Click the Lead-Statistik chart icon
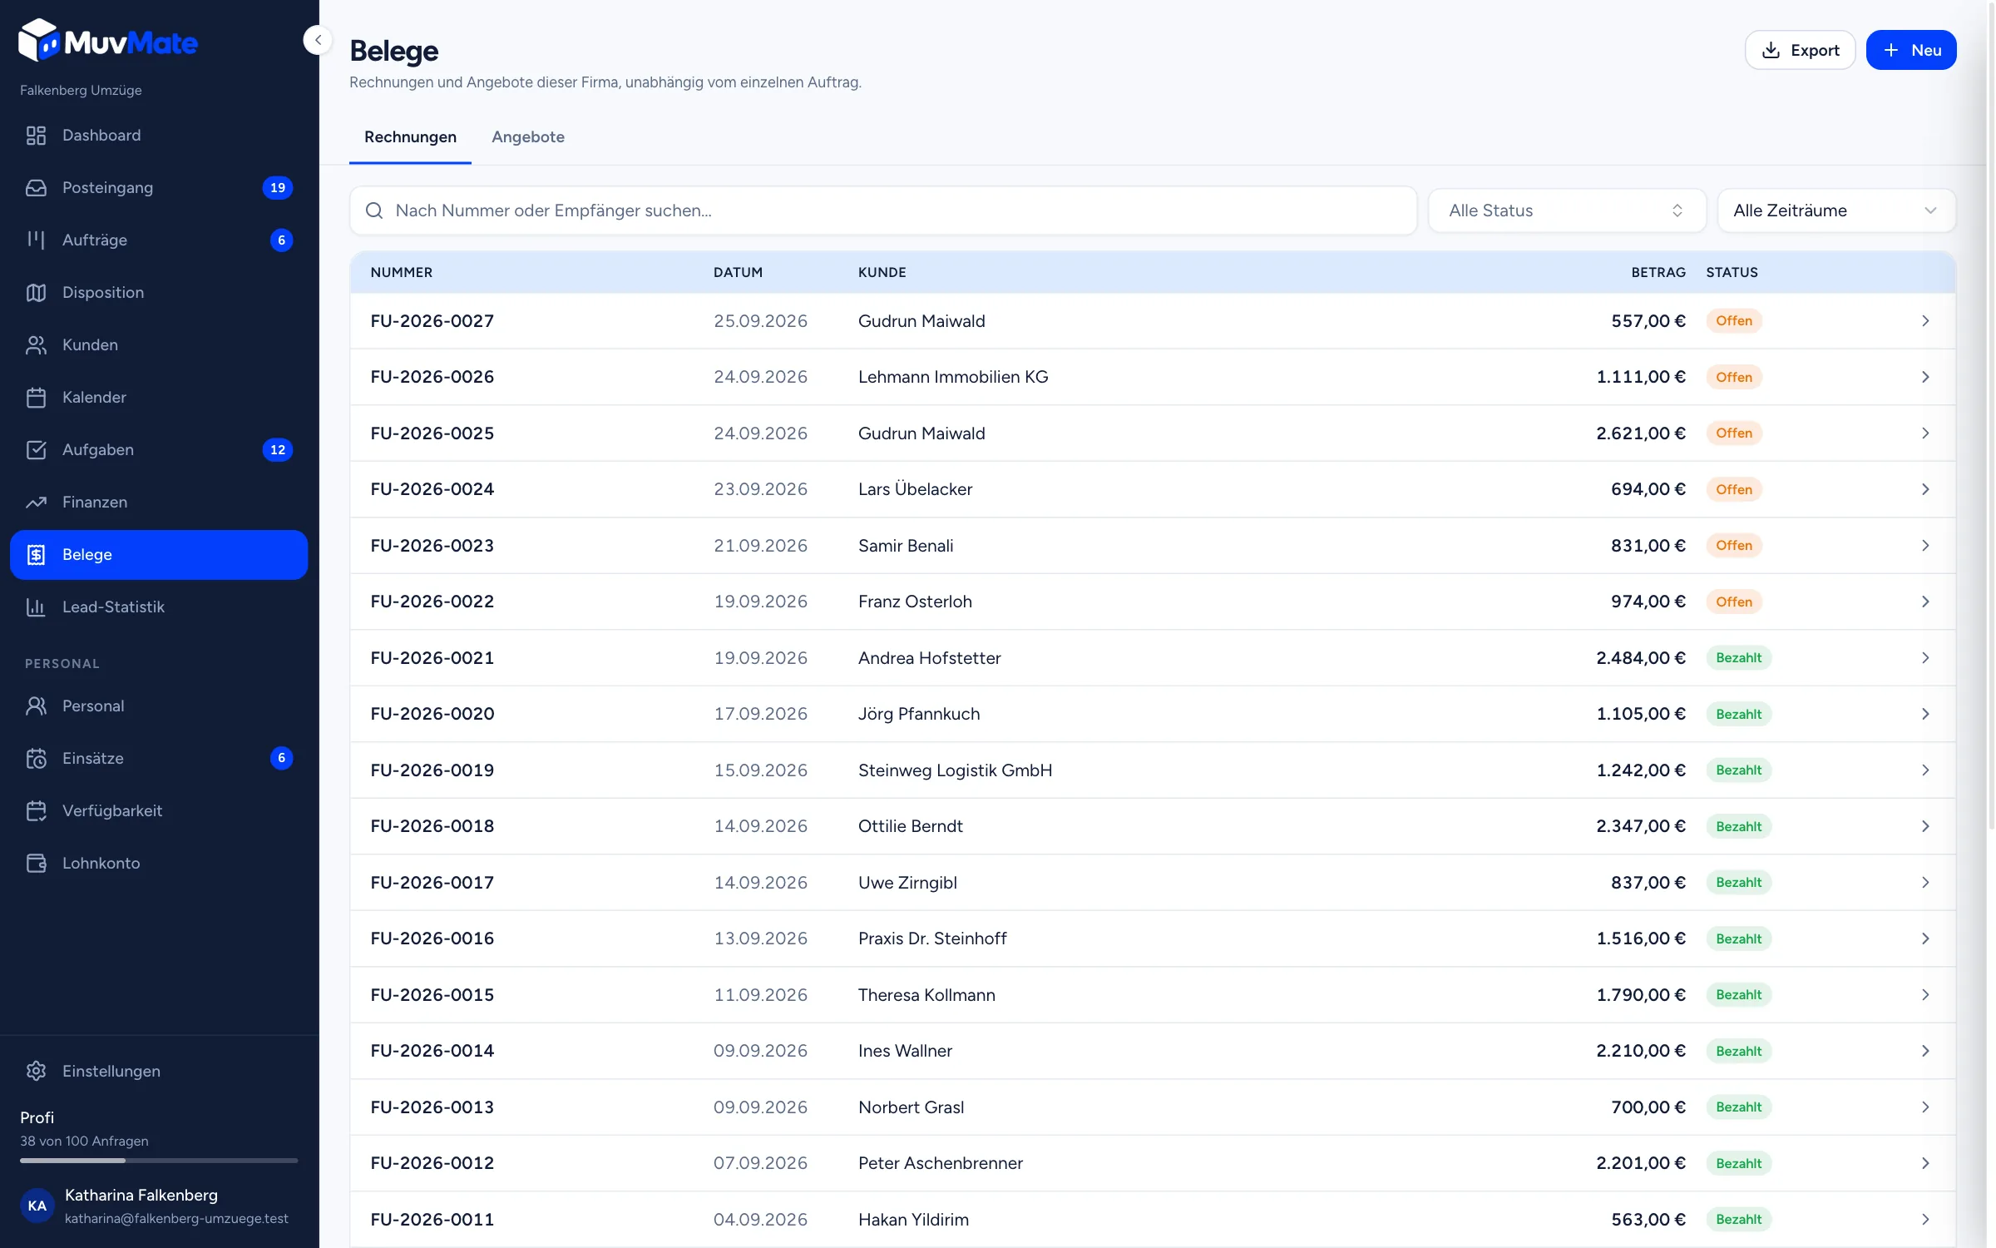 [x=36, y=607]
